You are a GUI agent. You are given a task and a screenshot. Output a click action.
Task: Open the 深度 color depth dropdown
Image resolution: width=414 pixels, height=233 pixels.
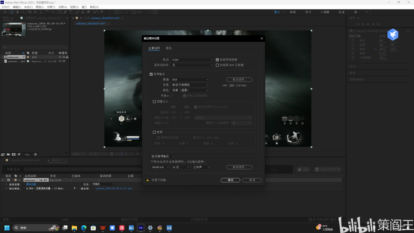tap(190, 85)
